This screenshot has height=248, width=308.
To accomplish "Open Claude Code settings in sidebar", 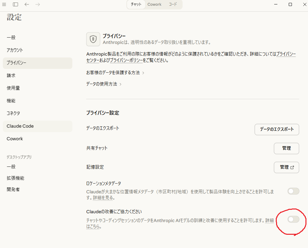I will (20, 126).
